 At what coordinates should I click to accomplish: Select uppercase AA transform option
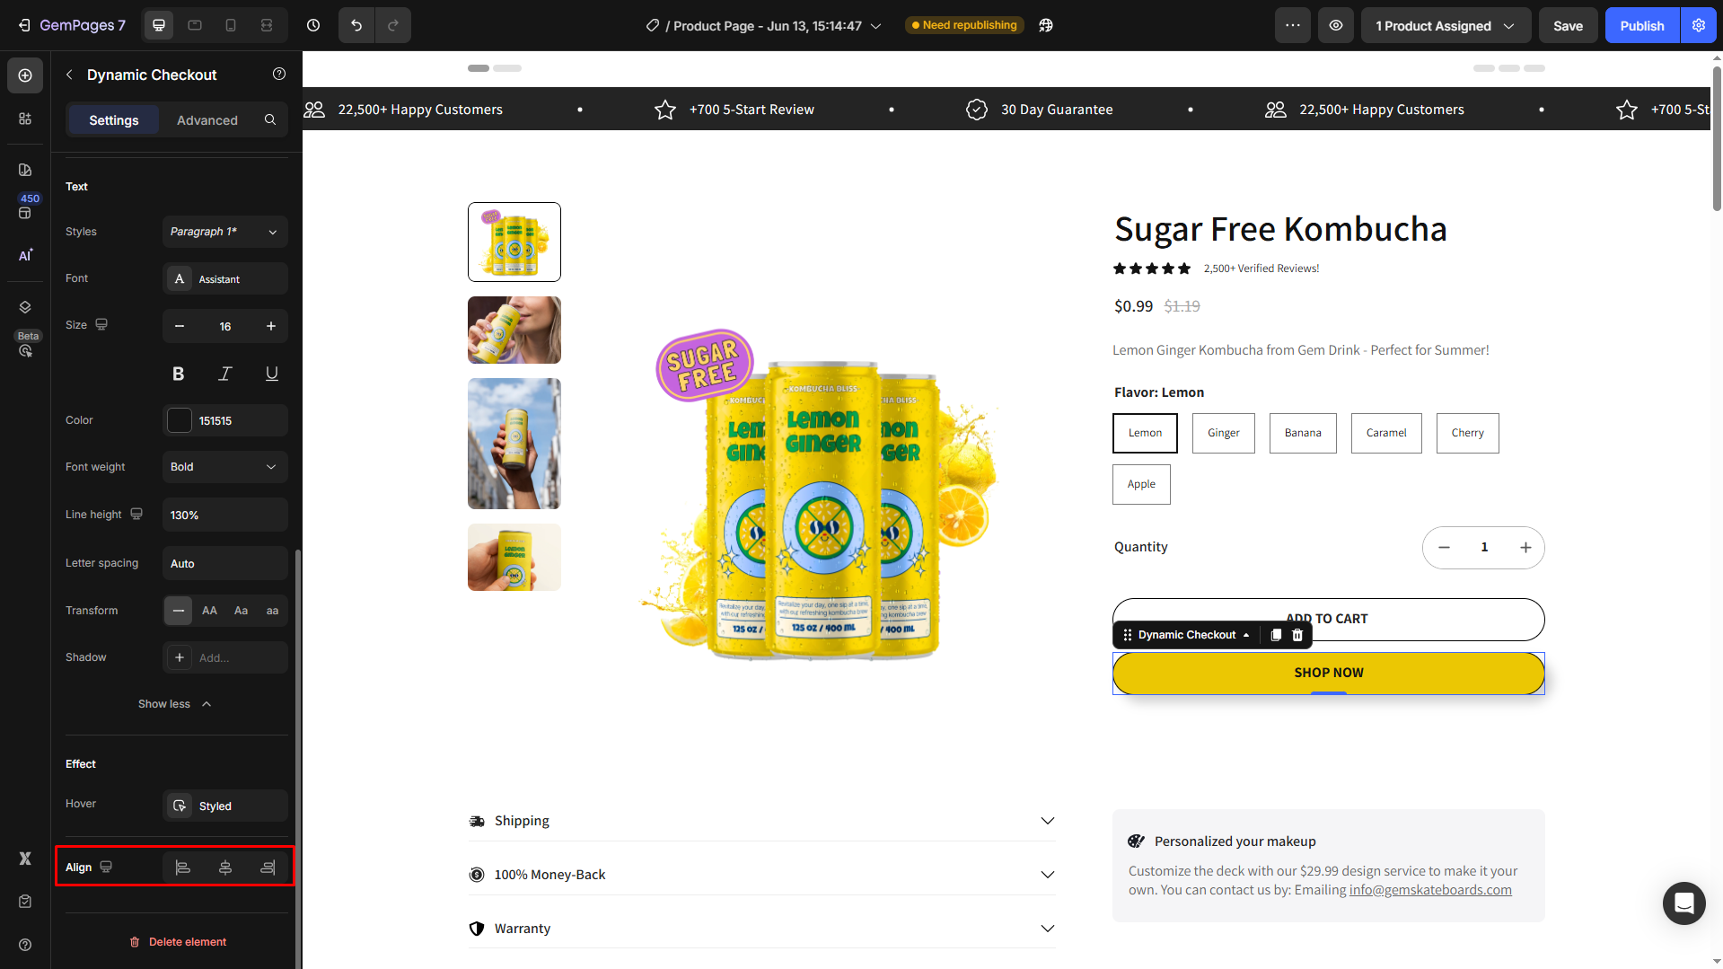209,611
